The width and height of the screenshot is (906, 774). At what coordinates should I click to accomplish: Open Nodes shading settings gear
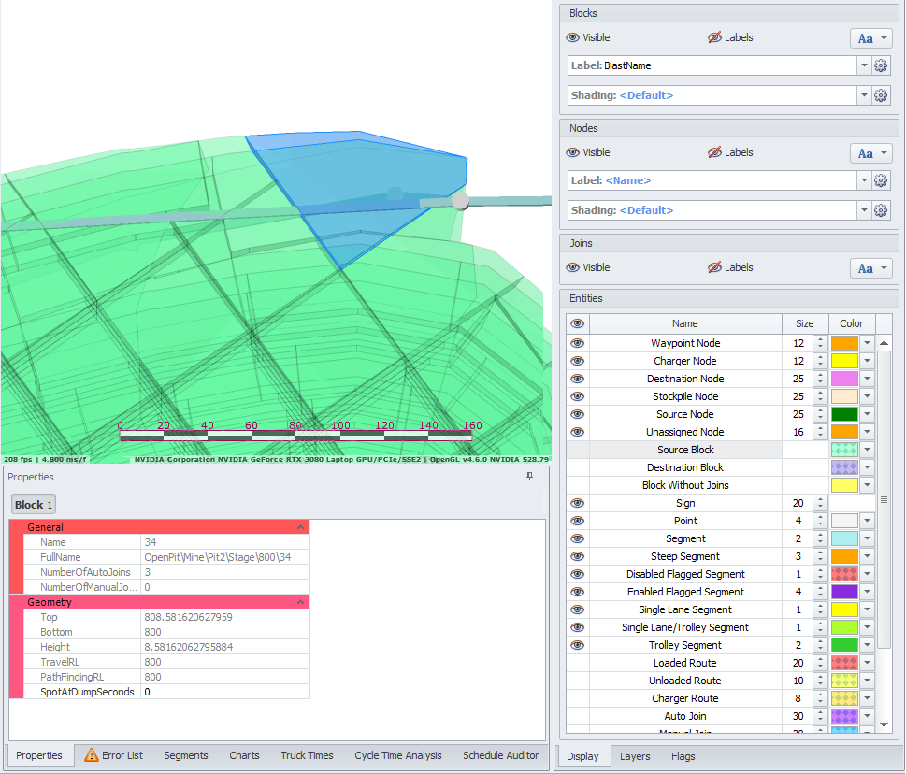click(880, 210)
